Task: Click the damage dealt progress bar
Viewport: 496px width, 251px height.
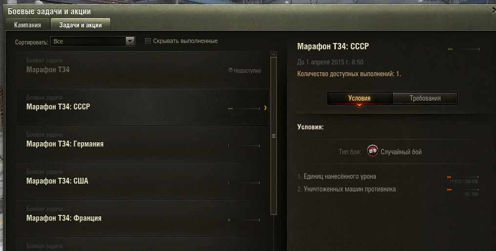Action: pyautogui.click(x=462, y=177)
